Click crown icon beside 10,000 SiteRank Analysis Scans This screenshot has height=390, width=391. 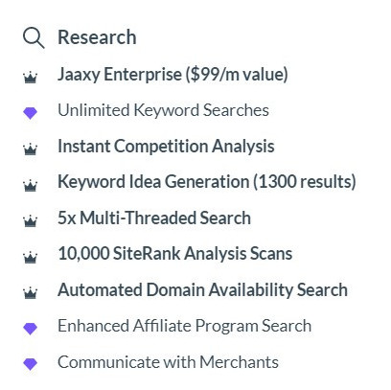pyautogui.click(x=31, y=258)
